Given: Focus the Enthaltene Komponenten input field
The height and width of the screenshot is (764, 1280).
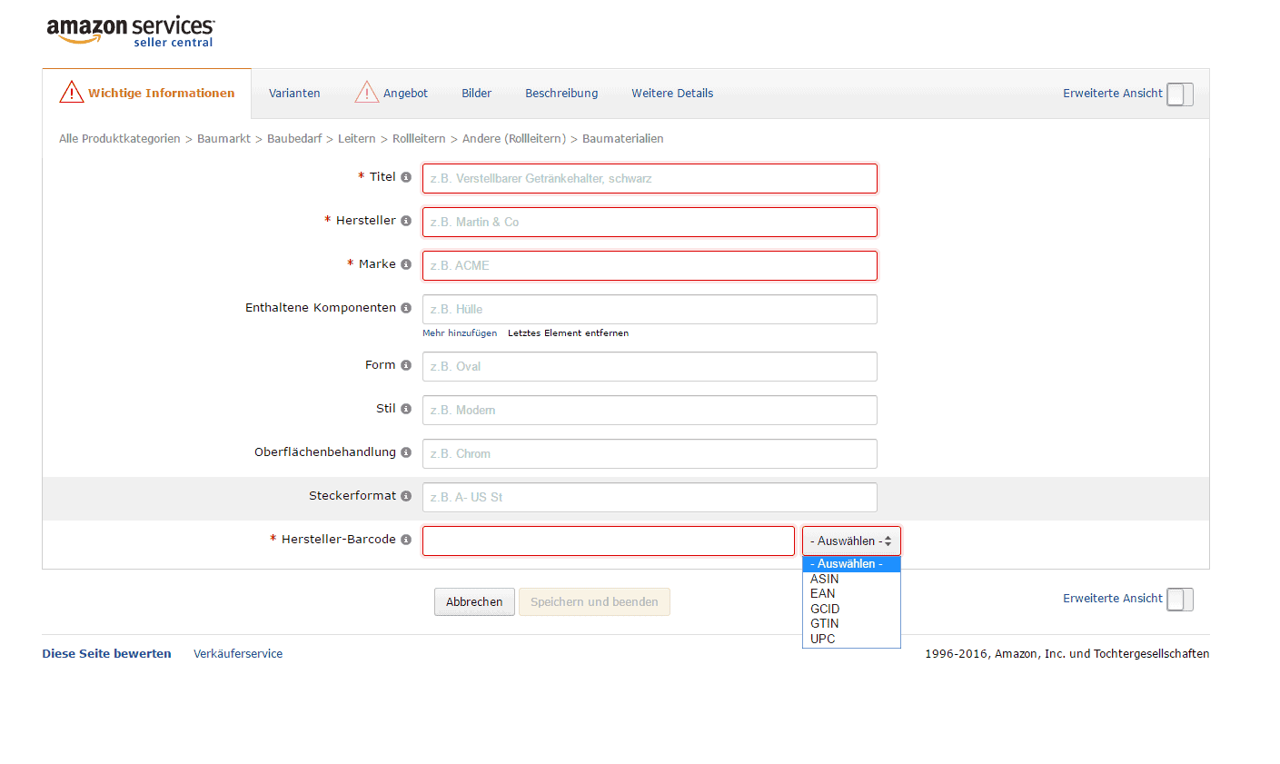Looking at the screenshot, I should tap(650, 309).
